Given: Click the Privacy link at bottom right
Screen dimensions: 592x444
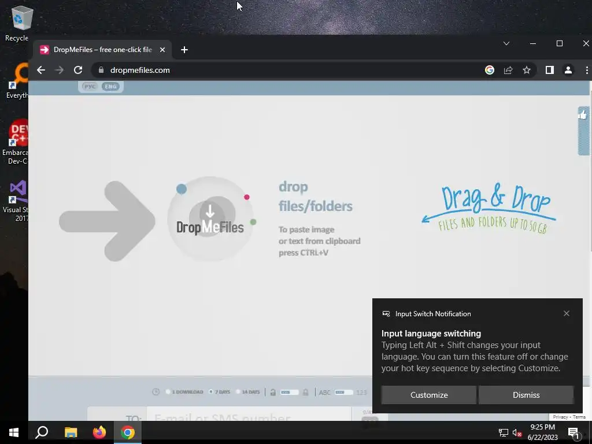Looking at the screenshot, I should pyautogui.click(x=560, y=417).
